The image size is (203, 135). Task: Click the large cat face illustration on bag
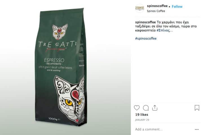(69, 99)
